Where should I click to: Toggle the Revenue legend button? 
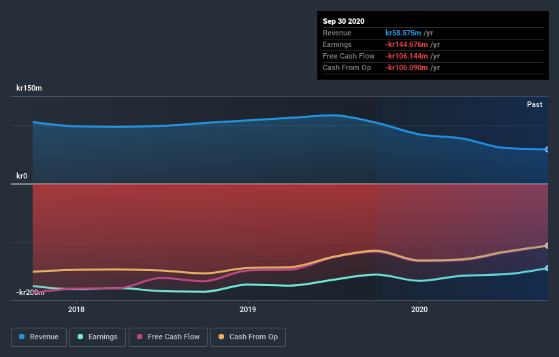coord(39,337)
